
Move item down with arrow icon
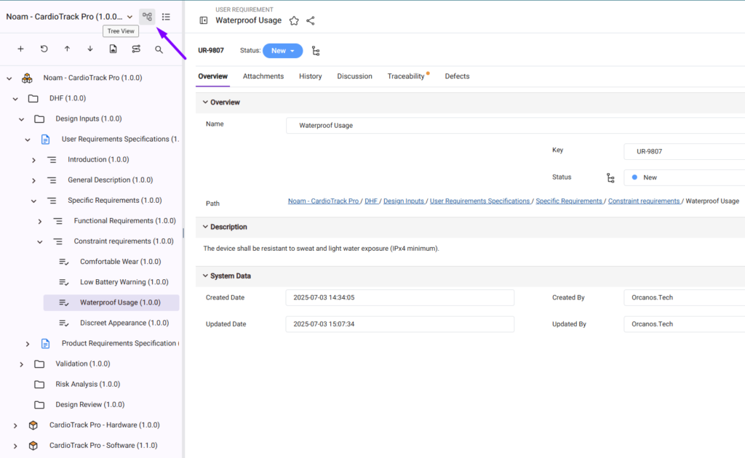90,49
